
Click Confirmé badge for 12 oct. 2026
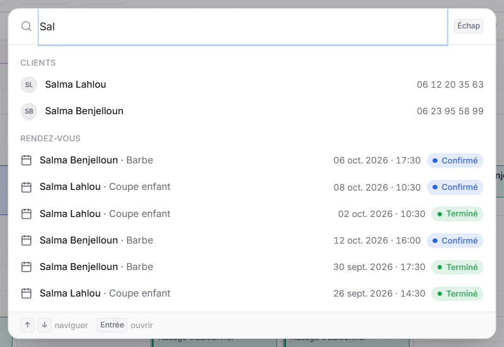point(455,240)
